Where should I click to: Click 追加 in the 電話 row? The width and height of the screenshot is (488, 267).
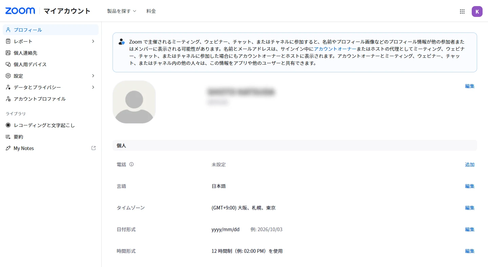(x=470, y=165)
